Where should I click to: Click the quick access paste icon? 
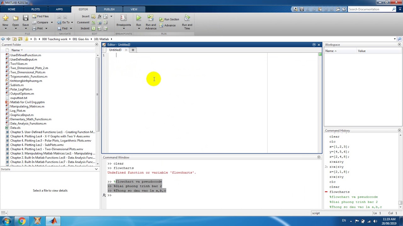320,9
